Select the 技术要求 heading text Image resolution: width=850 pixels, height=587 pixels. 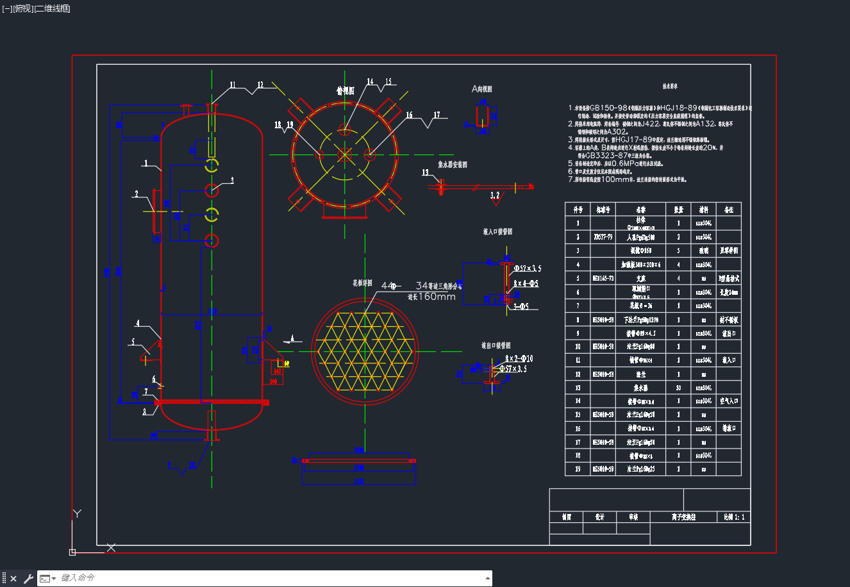tap(670, 86)
